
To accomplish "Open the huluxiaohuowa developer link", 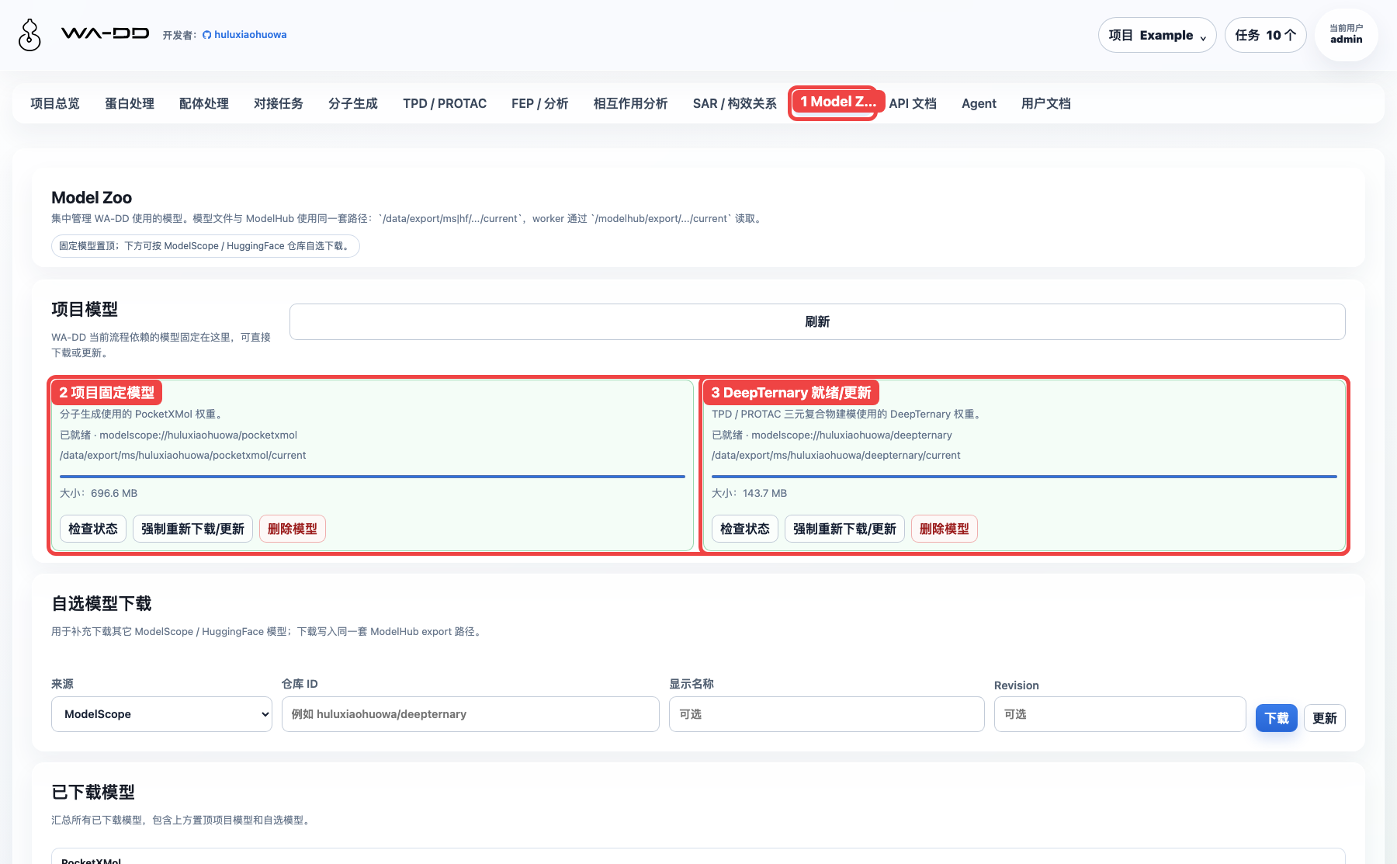I will [250, 35].
